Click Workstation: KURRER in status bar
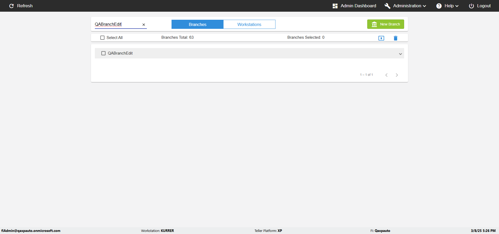Viewport: 499px width, 234px height. click(157, 231)
